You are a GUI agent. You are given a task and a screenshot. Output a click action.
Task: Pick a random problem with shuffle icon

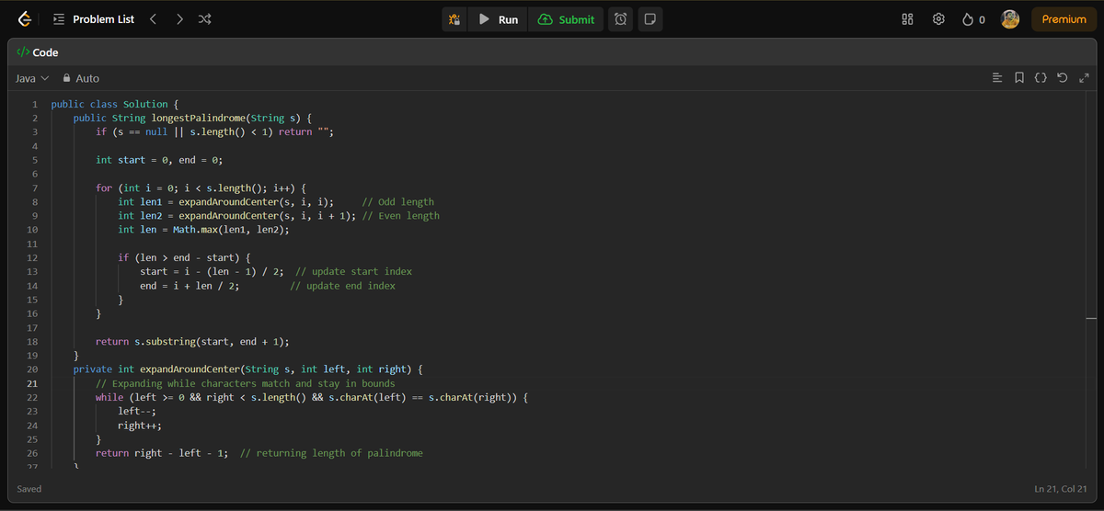click(204, 19)
